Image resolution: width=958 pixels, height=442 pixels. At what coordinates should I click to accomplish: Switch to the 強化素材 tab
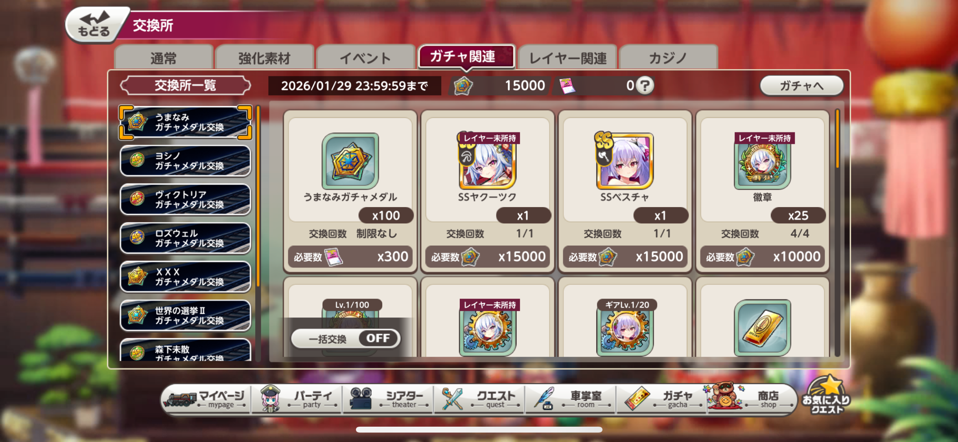pyautogui.click(x=264, y=58)
